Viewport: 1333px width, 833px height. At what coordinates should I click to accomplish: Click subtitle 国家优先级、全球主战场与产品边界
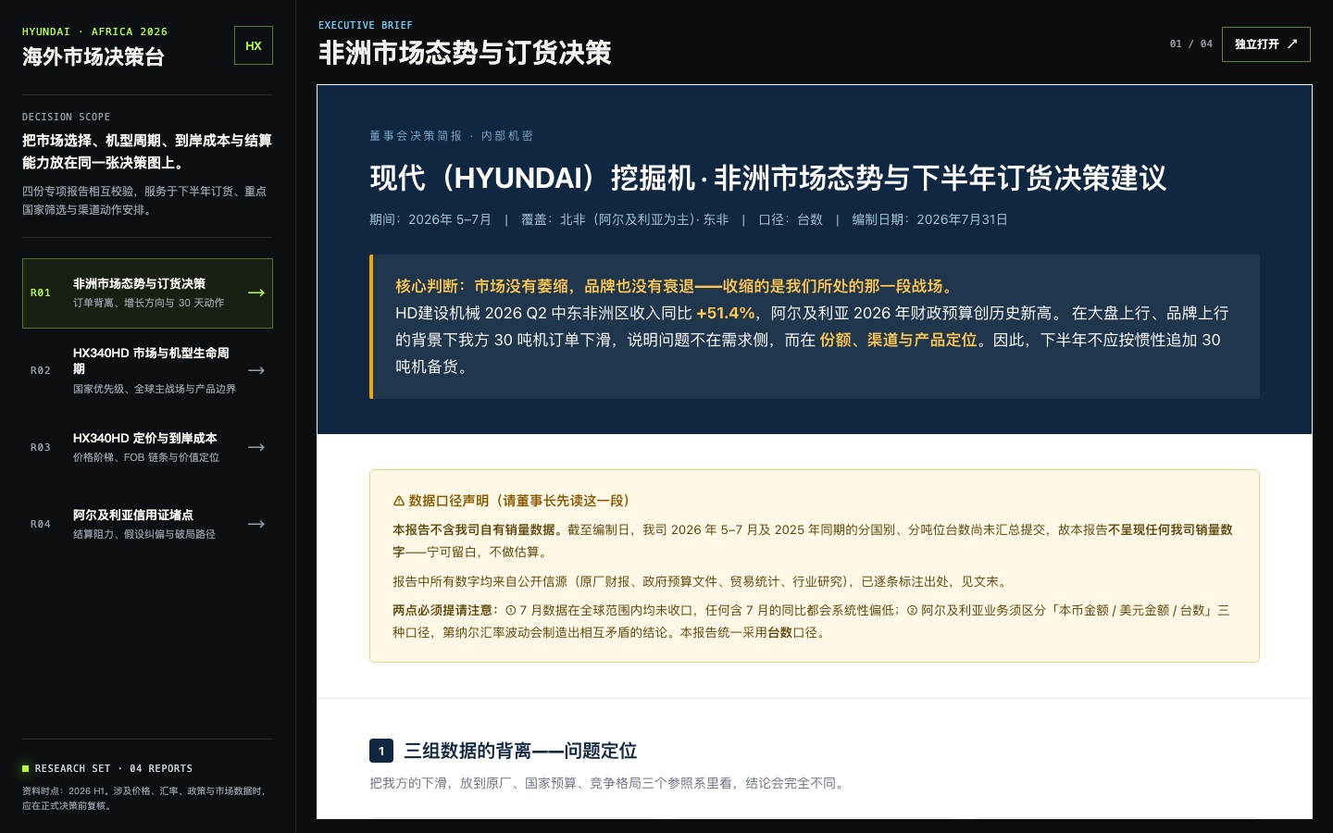point(155,389)
